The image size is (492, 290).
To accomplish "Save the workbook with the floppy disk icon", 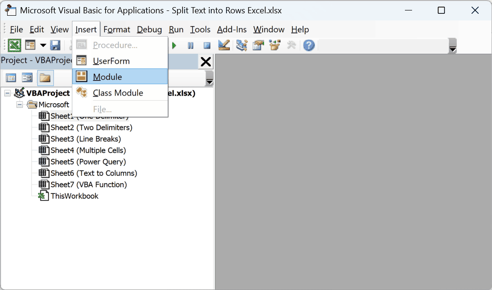I will click(55, 46).
